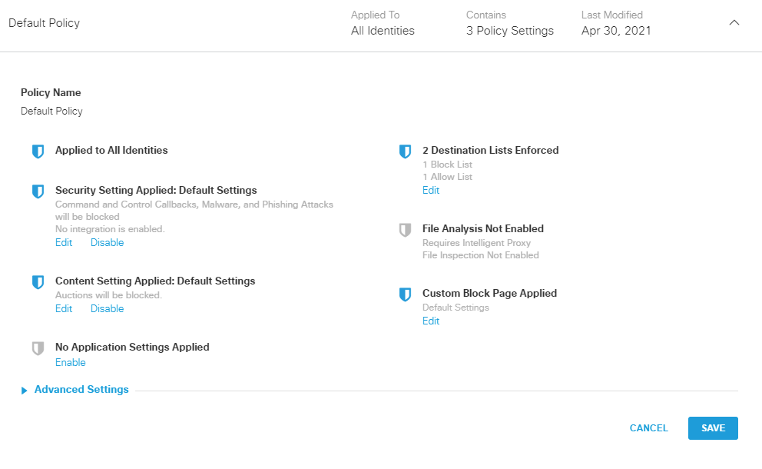Image resolution: width=762 pixels, height=469 pixels.
Task: Expand the Advanced Settings section
Action: [x=81, y=390]
